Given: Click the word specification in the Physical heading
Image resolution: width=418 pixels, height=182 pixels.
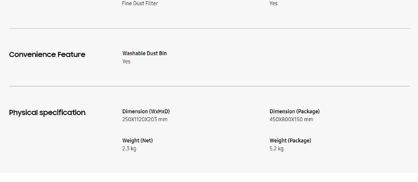Looking at the screenshot, I should [62, 113].
